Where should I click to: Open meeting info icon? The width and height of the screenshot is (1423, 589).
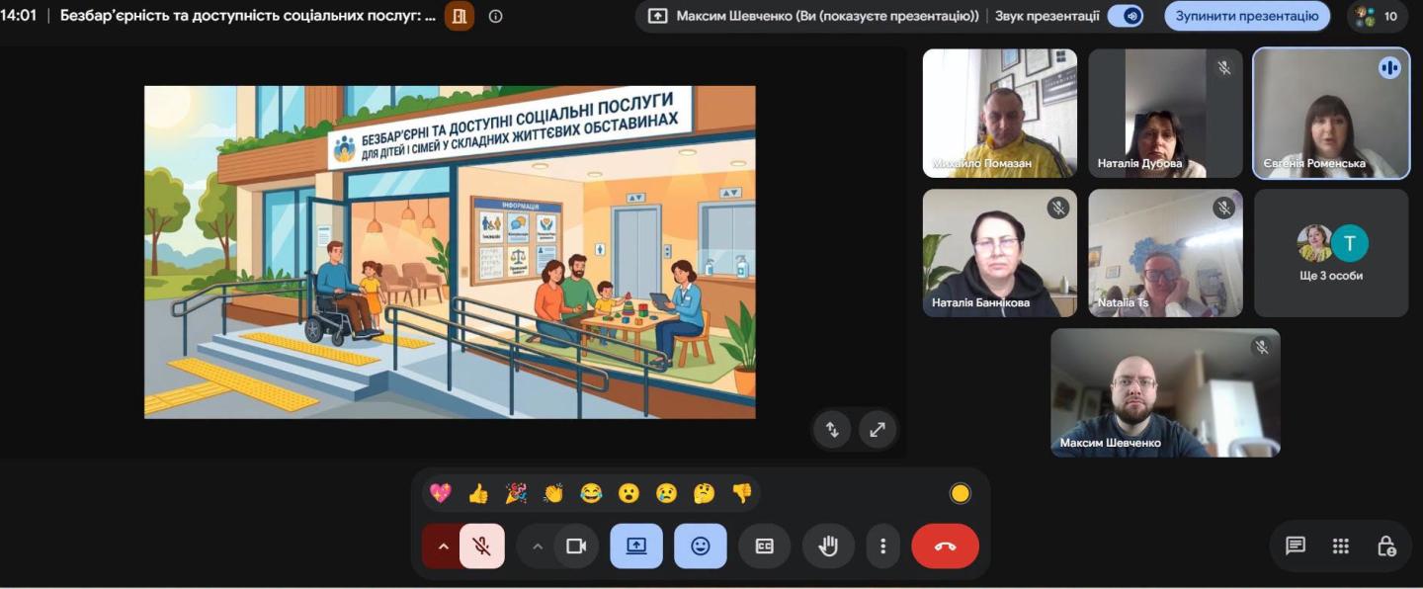[x=496, y=16]
